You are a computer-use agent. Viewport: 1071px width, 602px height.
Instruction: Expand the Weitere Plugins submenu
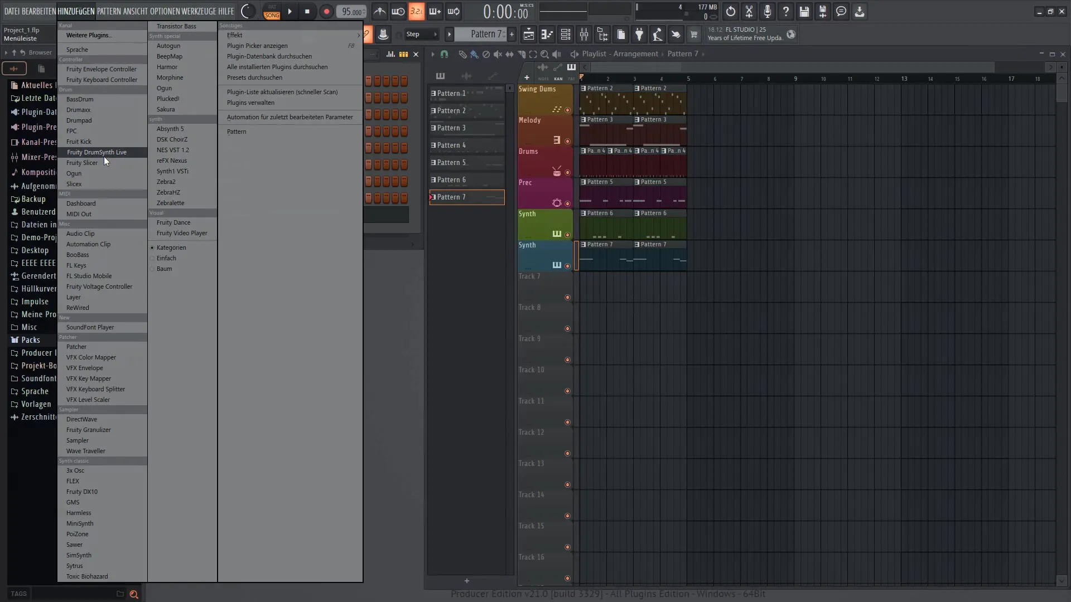[88, 35]
